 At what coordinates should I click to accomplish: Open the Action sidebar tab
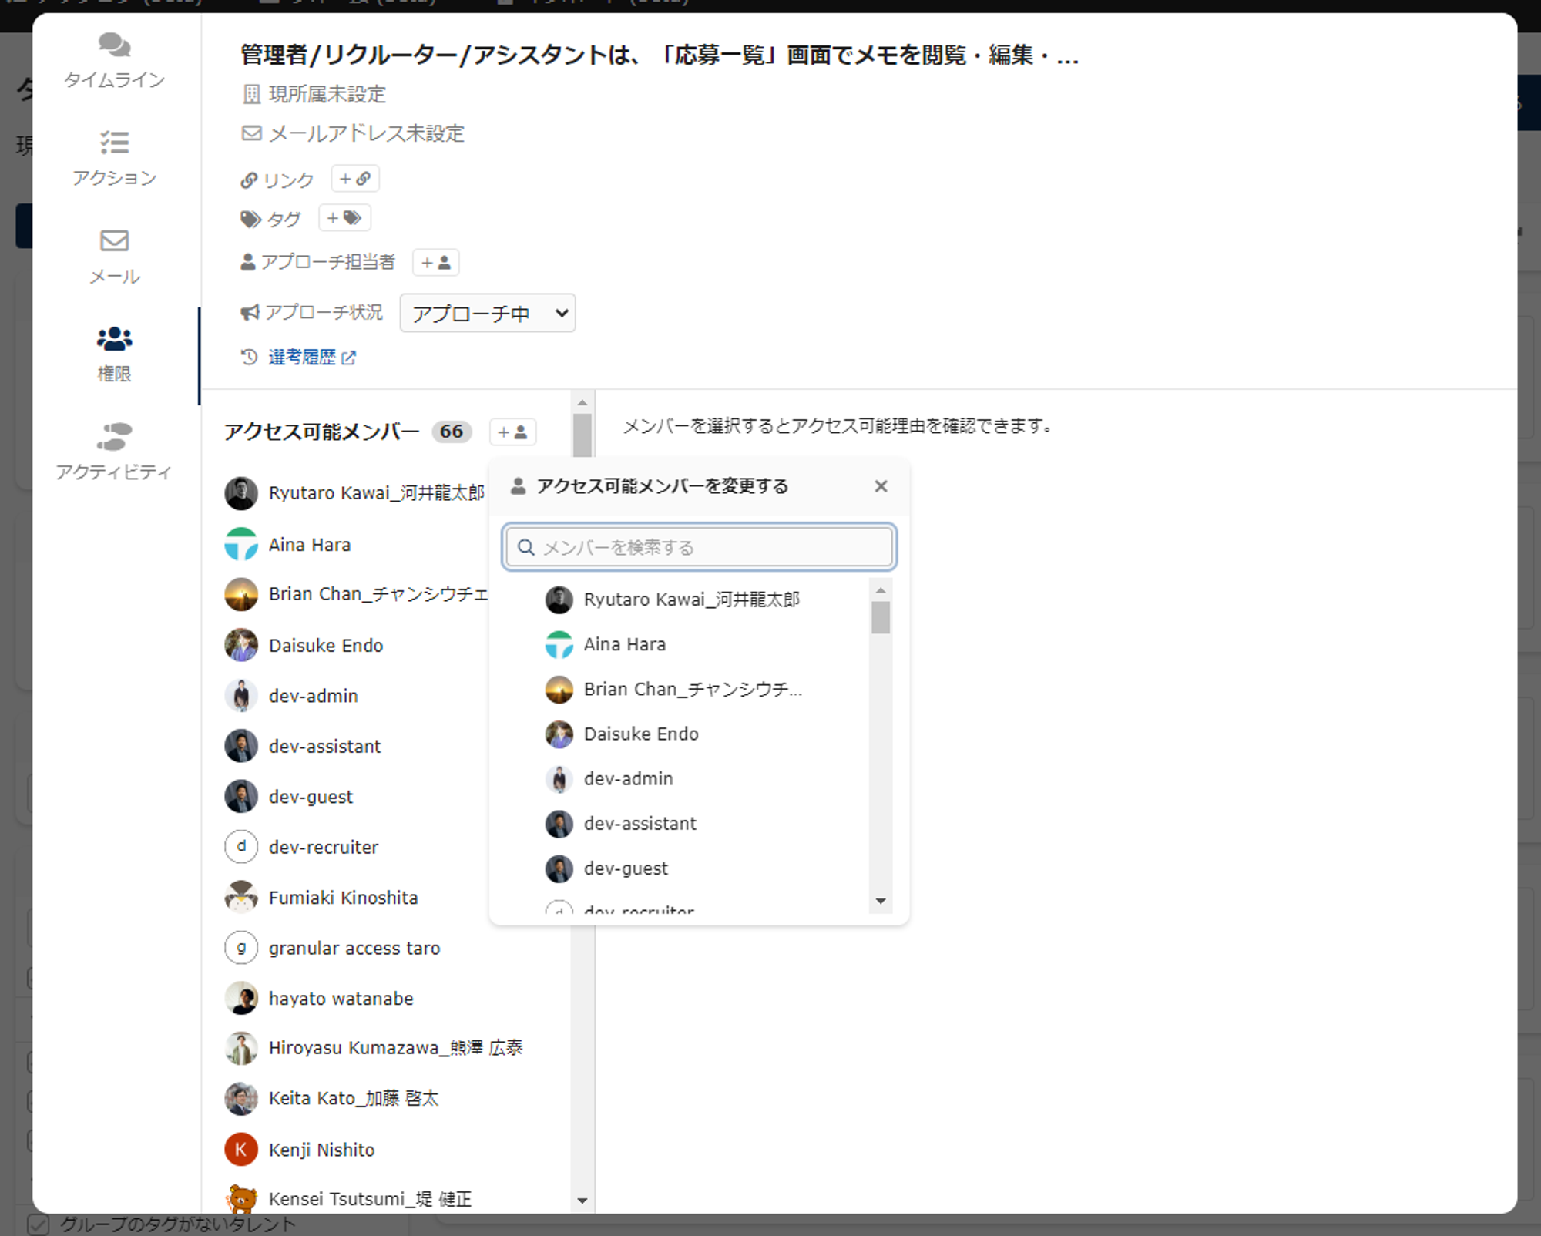coord(114,158)
